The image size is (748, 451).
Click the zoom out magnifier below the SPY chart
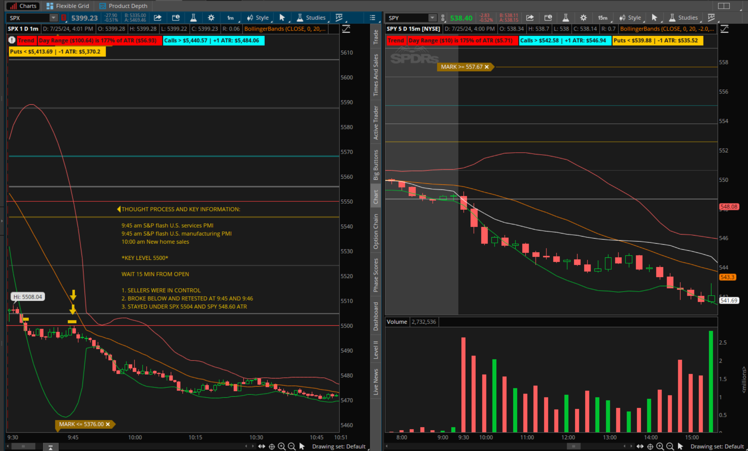tap(670, 446)
